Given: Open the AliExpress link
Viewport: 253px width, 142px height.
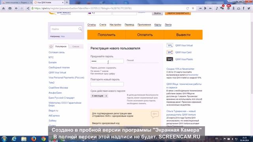Looking at the screenshot, I should pyautogui.click(x=54, y=116).
